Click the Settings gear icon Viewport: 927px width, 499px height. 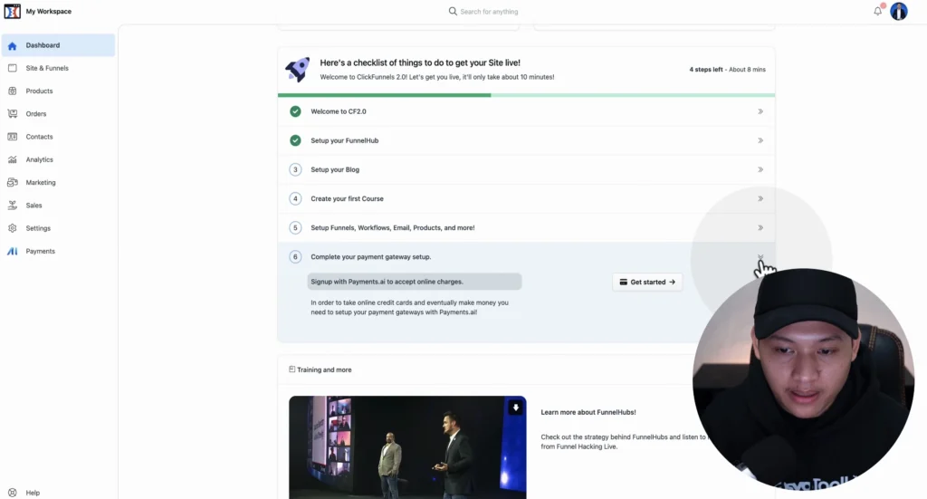[x=13, y=228]
